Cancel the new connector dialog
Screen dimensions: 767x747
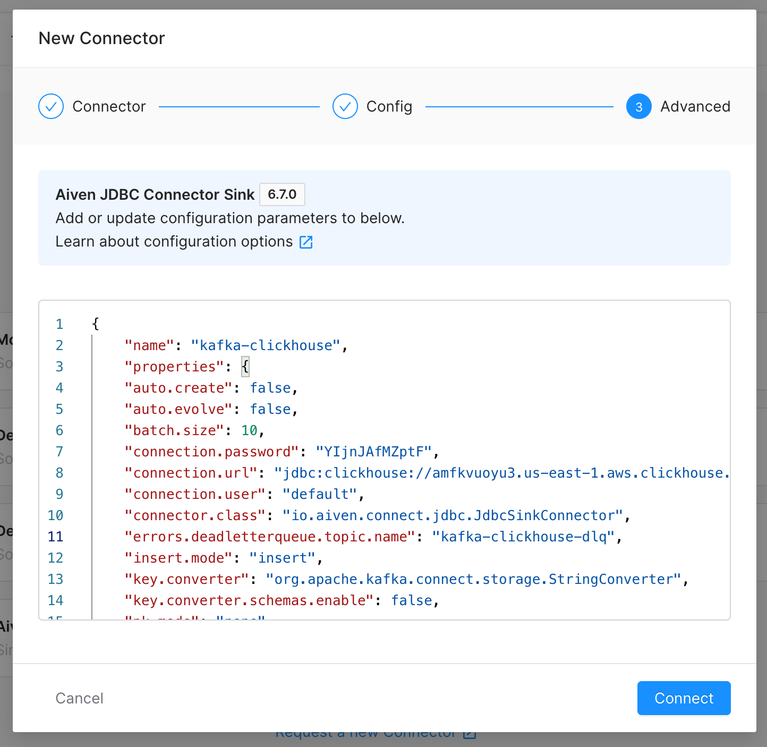pos(80,698)
